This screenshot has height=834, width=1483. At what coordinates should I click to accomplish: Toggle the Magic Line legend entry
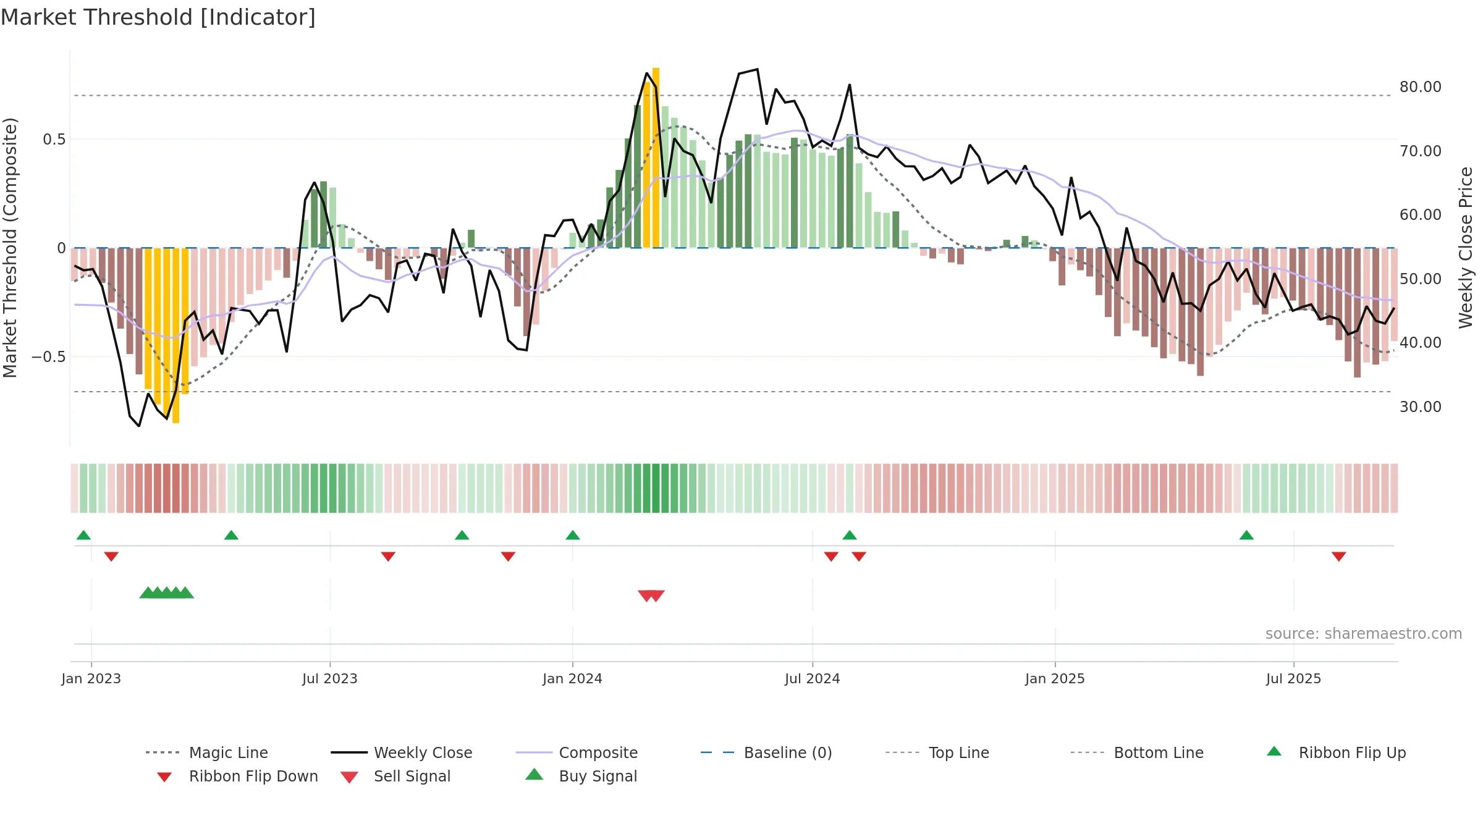(207, 752)
